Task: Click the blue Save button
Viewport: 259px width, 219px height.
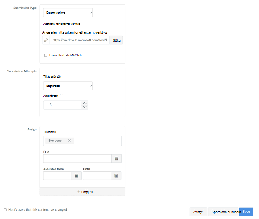Action: pos(246,212)
